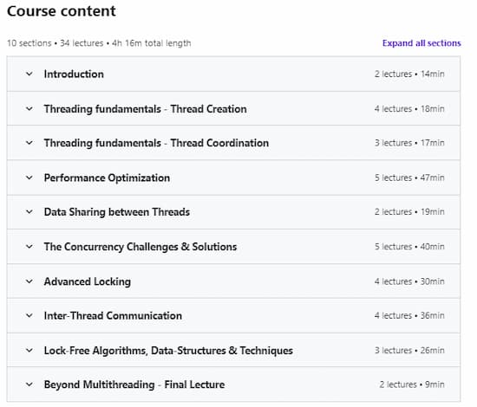This screenshot has height=407, width=477.
Task: Click '5 lectures • 40min' text
Action: (x=409, y=247)
